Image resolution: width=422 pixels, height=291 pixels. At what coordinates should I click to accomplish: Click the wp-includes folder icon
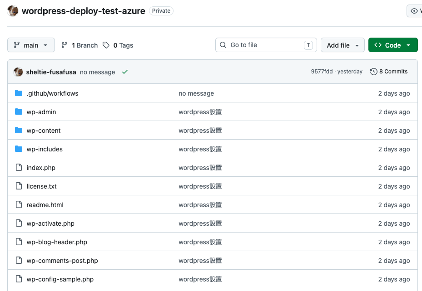19,149
